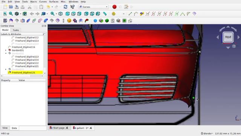Switch to the View property tab

point(5,128)
